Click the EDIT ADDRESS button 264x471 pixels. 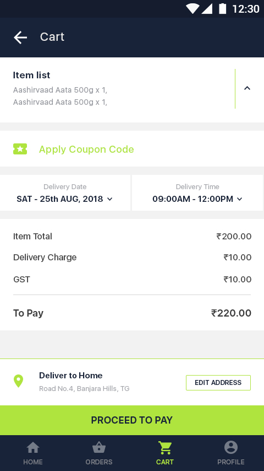point(218,383)
